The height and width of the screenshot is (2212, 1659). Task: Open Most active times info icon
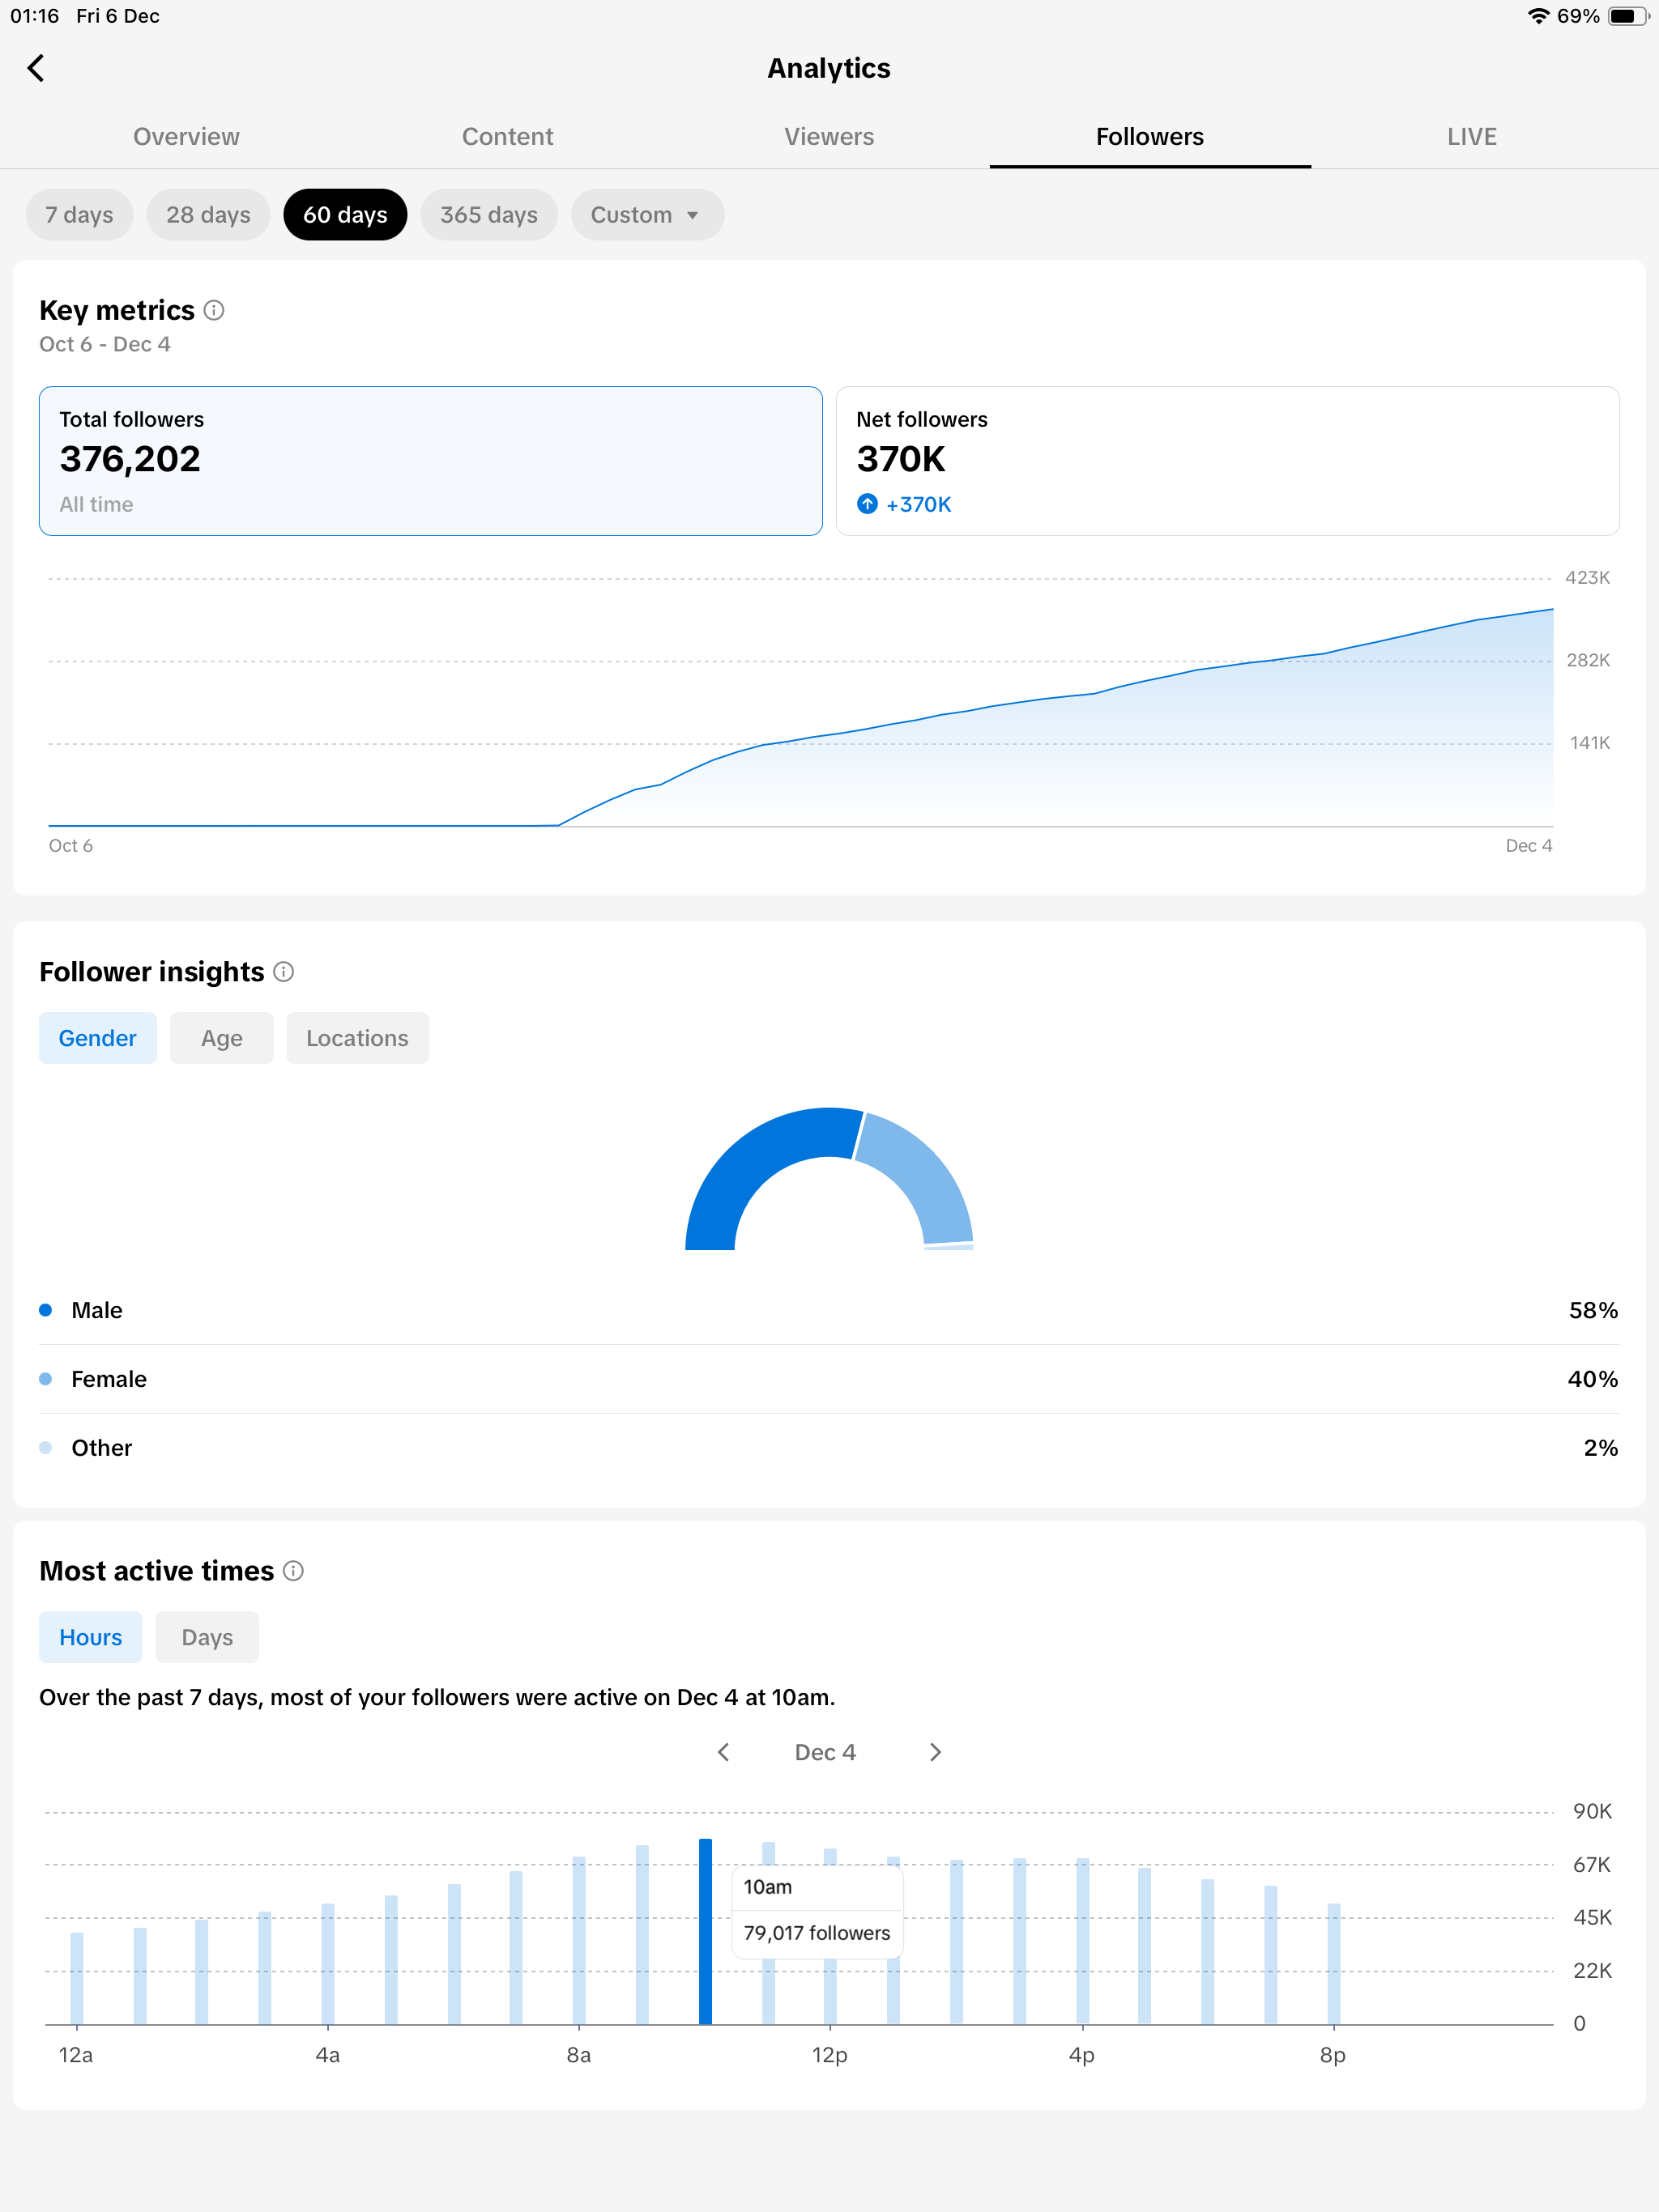pos(293,1570)
